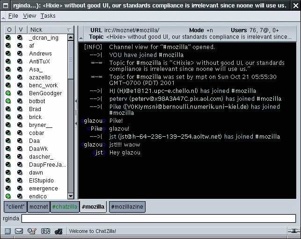Toggle op status for endico
The width and height of the screenshot is (301, 239).
coord(8,196)
